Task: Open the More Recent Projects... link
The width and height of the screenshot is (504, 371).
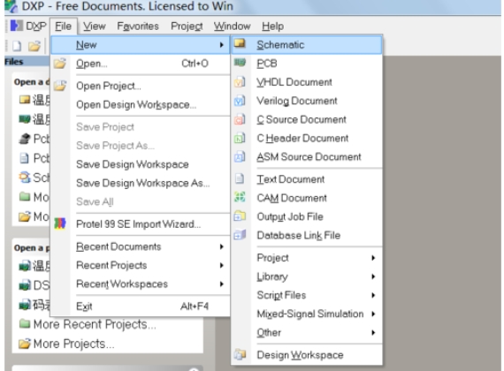Action: point(95,324)
